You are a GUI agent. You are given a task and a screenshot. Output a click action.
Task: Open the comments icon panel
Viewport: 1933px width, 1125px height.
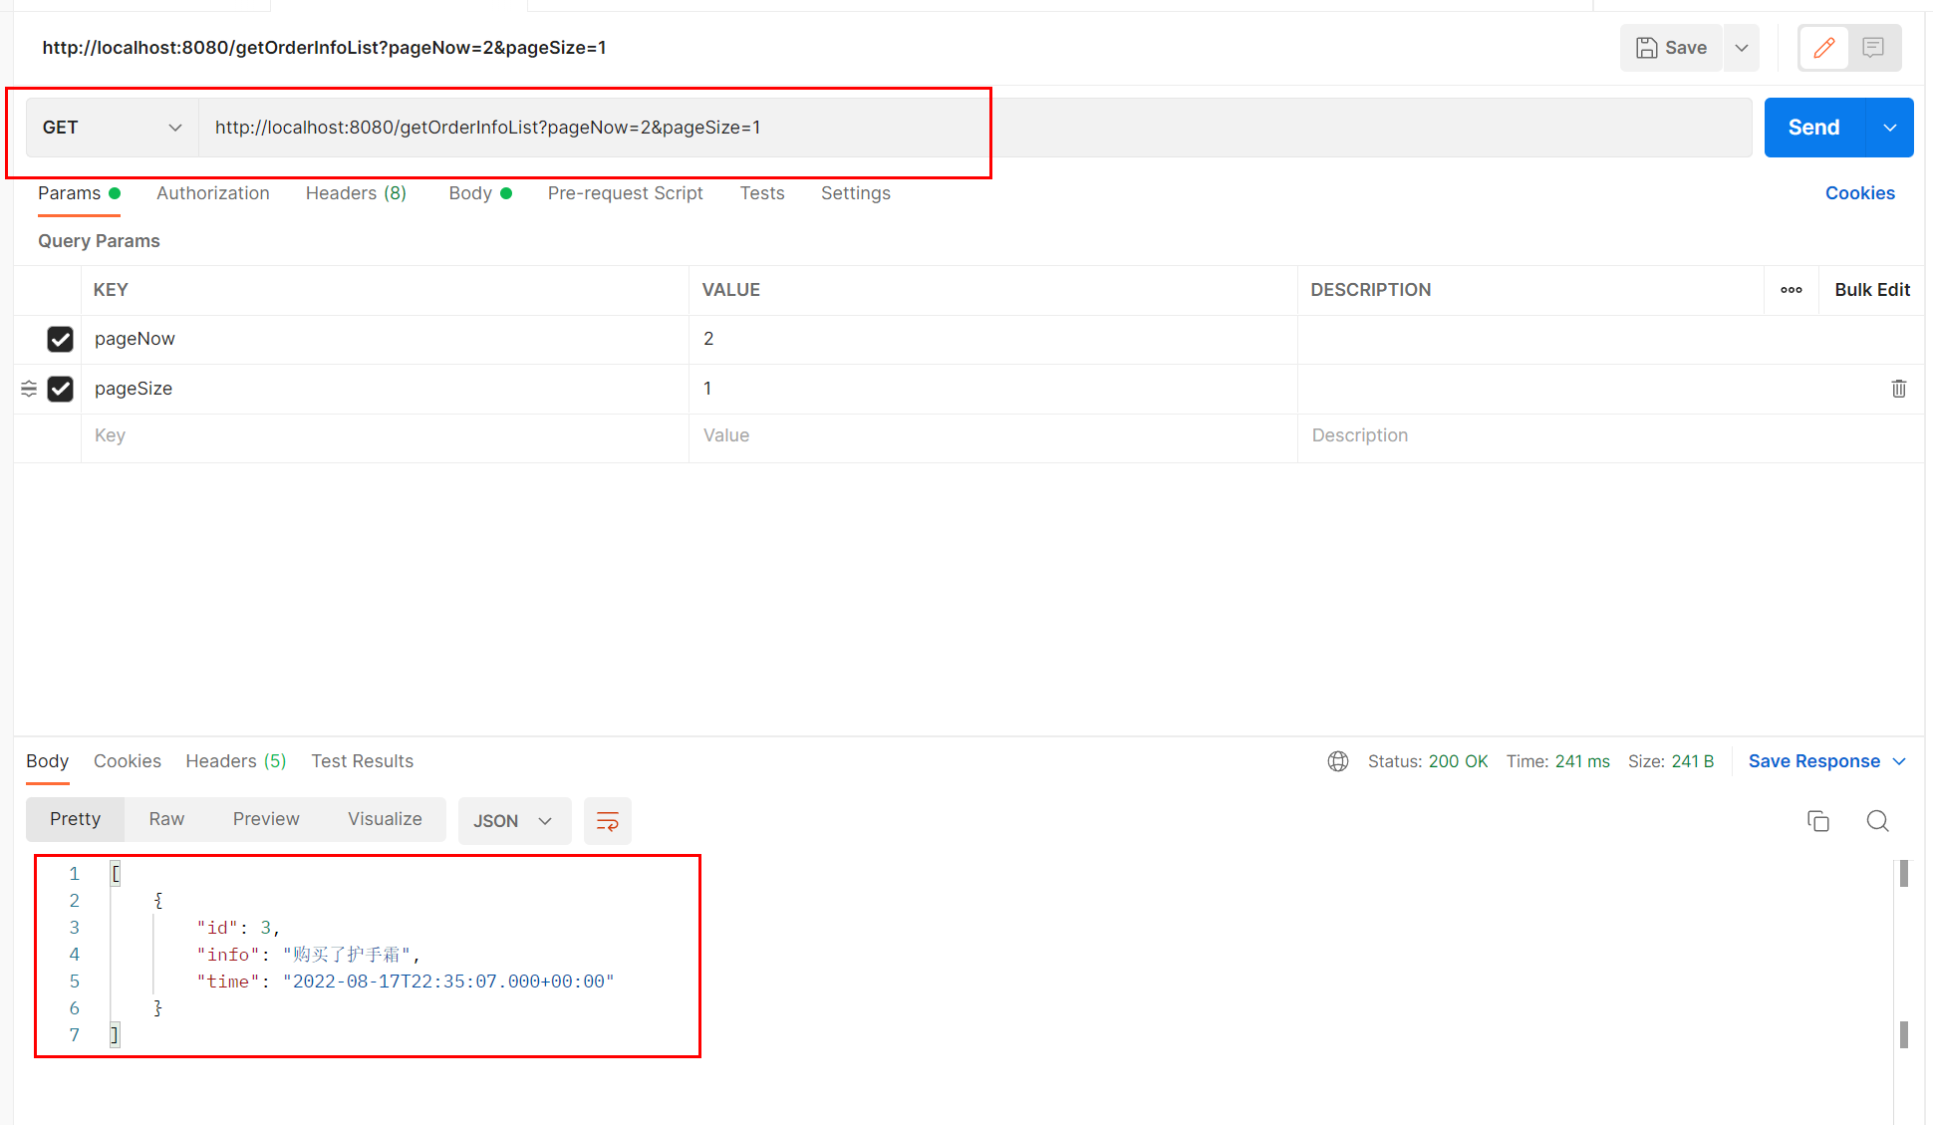[1873, 48]
